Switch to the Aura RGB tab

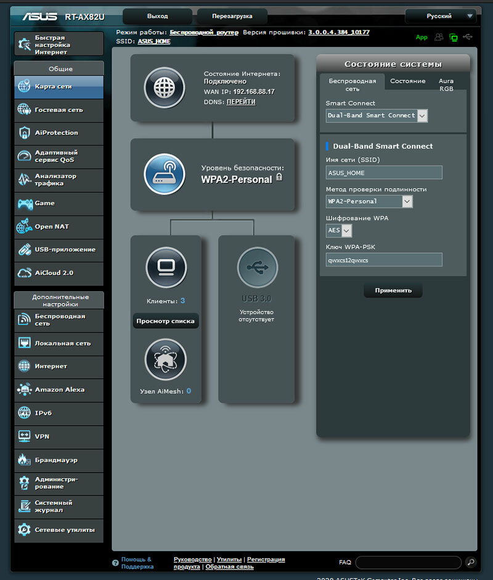(446, 85)
